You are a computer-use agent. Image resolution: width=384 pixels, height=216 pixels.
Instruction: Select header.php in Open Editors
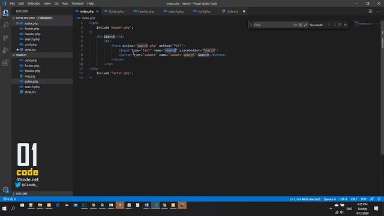42,34
